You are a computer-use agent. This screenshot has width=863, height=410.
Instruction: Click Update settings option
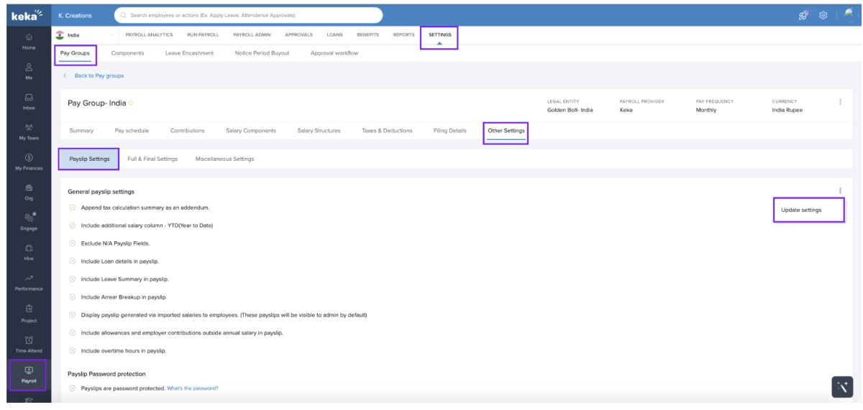click(801, 210)
